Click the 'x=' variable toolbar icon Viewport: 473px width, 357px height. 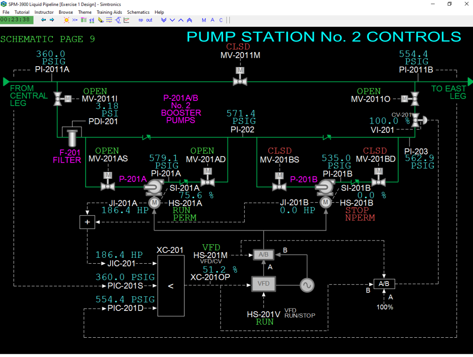75,20
